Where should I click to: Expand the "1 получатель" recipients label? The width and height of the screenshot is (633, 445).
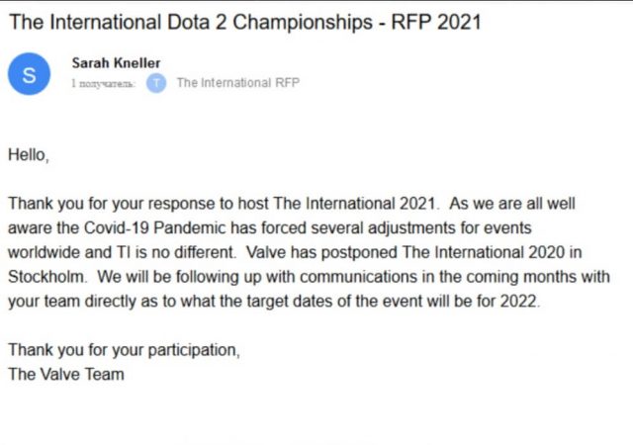(104, 84)
